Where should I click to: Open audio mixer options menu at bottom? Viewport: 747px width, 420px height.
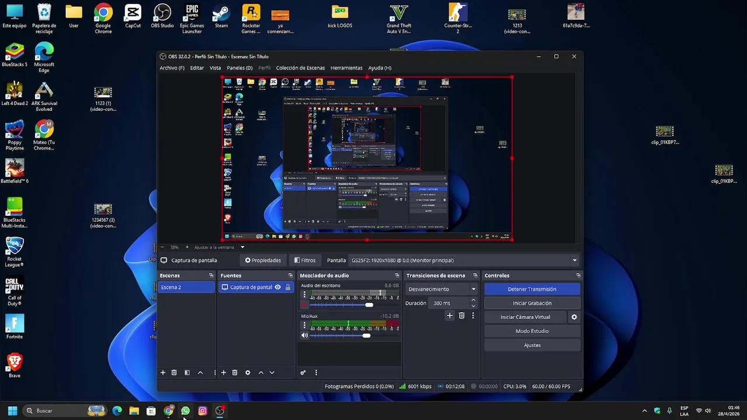pos(316,373)
